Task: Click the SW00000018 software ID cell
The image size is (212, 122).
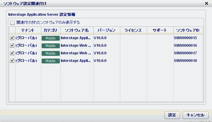Action: pyautogui.click(x=185, y=60)
